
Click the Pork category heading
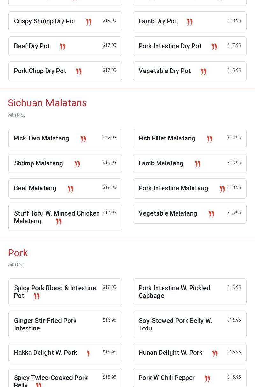pyautogui.click(x=18, y=253)
